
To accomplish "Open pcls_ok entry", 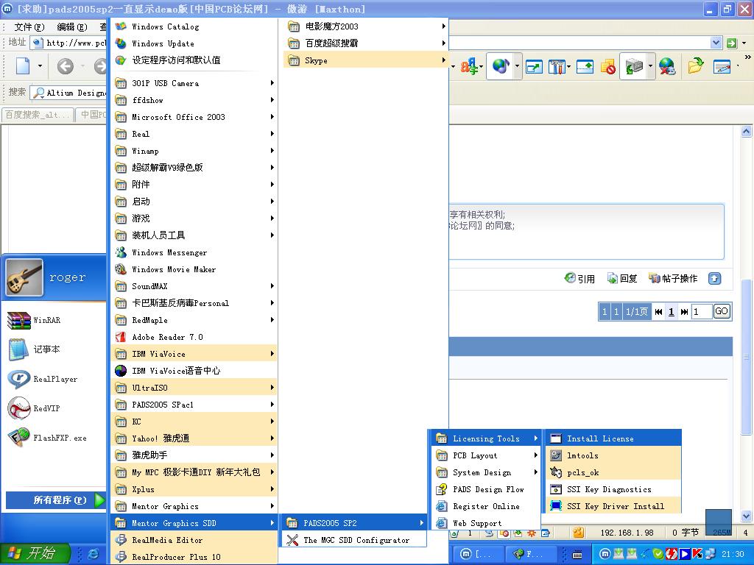I will click(613, 472).
